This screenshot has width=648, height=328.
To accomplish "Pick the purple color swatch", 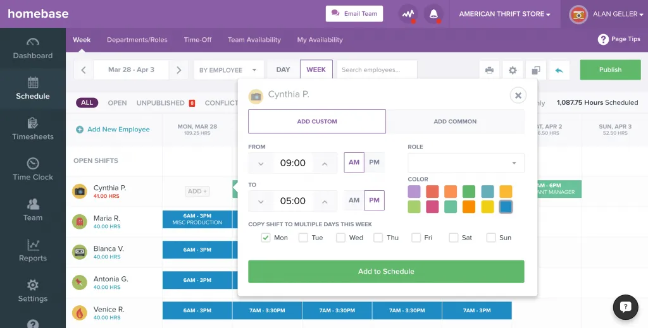I will tap(414, 191).
